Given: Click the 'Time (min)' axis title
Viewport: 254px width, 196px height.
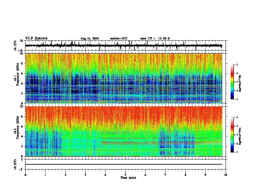Looking at the screenshot, I should coord(128,178).
